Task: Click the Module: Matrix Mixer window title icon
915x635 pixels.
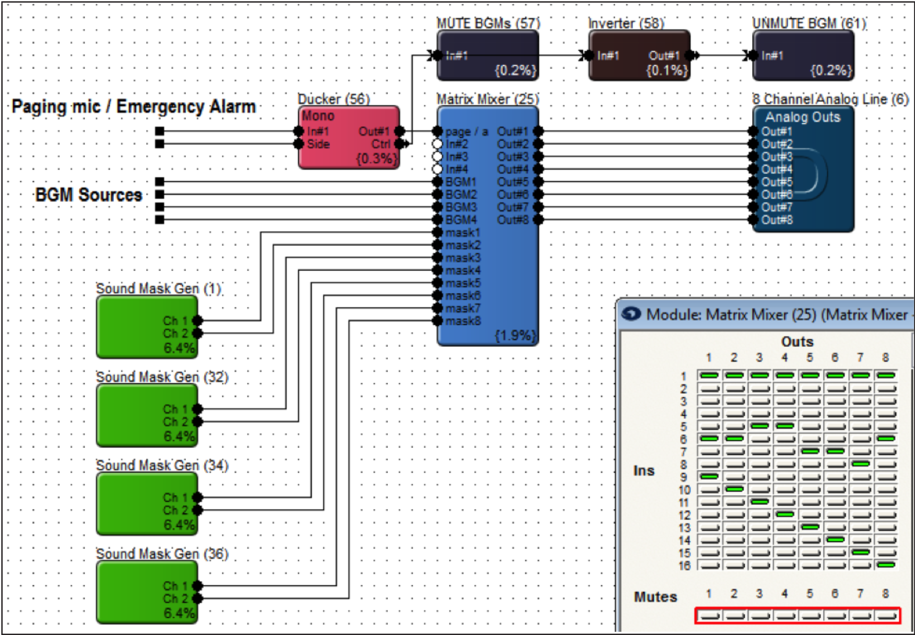Action: tap(631, 314)
